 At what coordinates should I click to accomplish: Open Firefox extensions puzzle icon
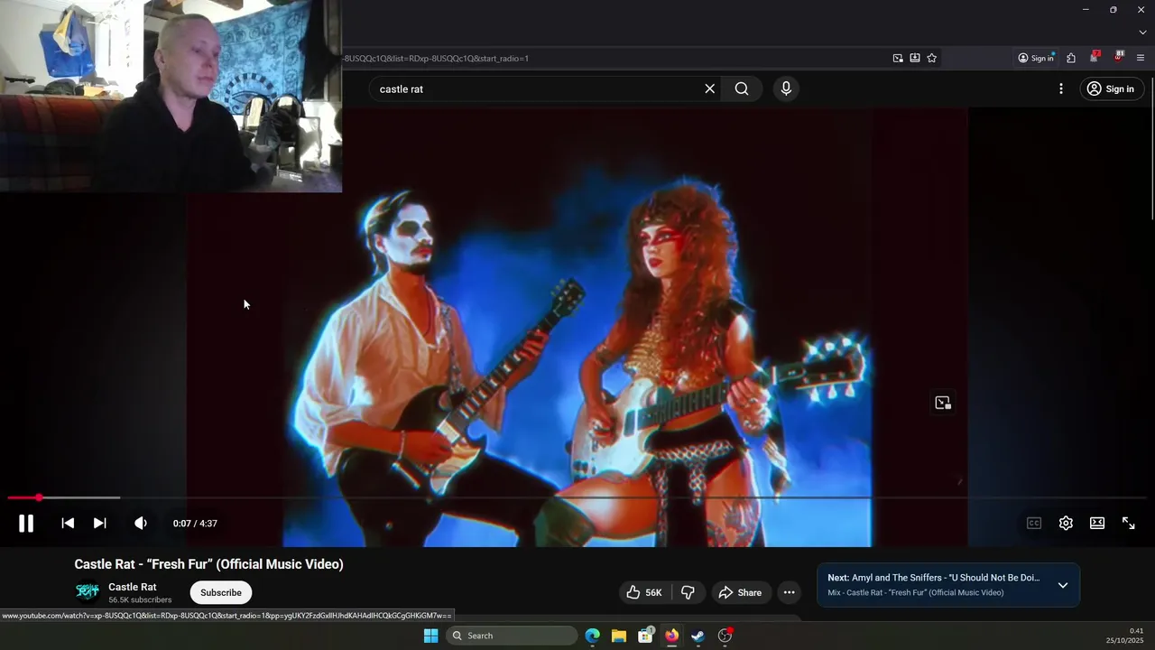[1071, 58]
